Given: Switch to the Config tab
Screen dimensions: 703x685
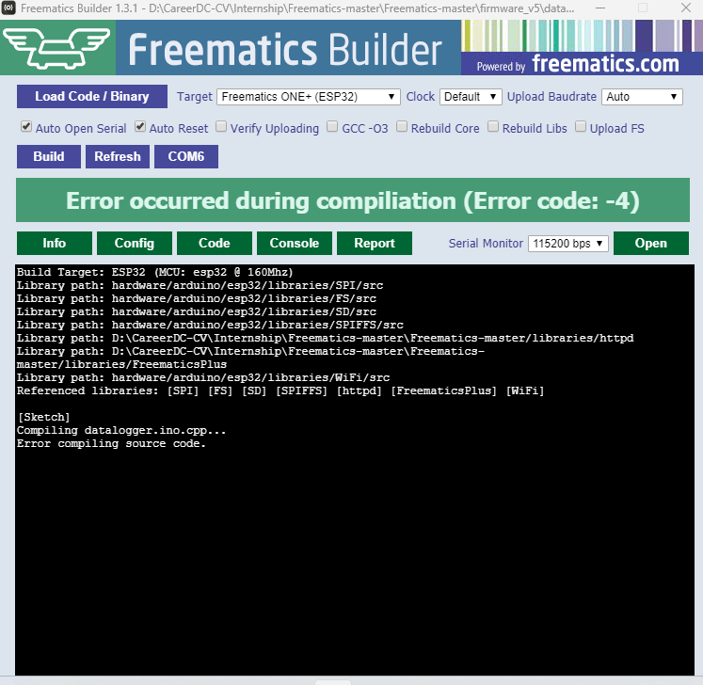Looking at the screenshot, I should (x=135, y=243).
